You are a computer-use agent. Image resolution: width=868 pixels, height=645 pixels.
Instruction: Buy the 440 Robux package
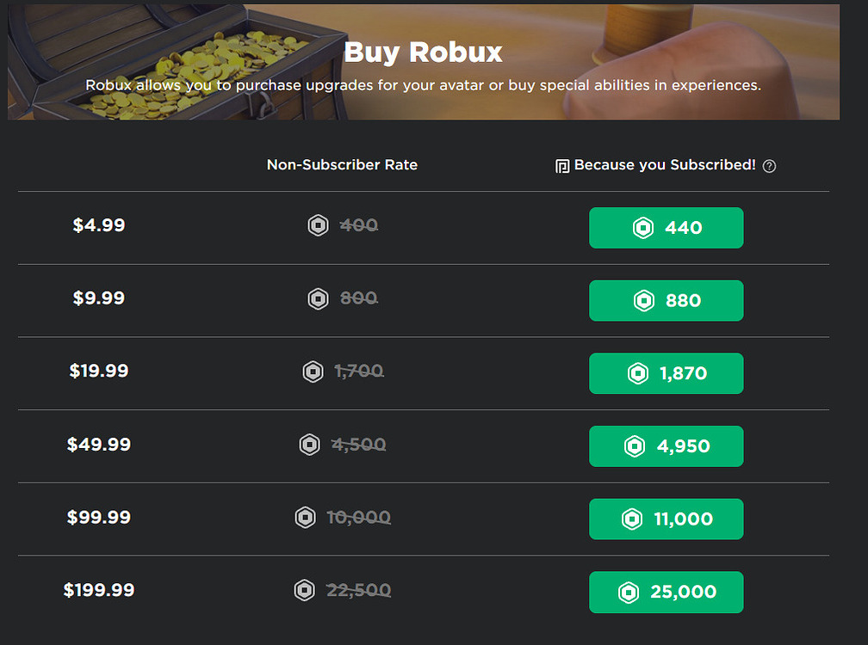click(666, 228)
